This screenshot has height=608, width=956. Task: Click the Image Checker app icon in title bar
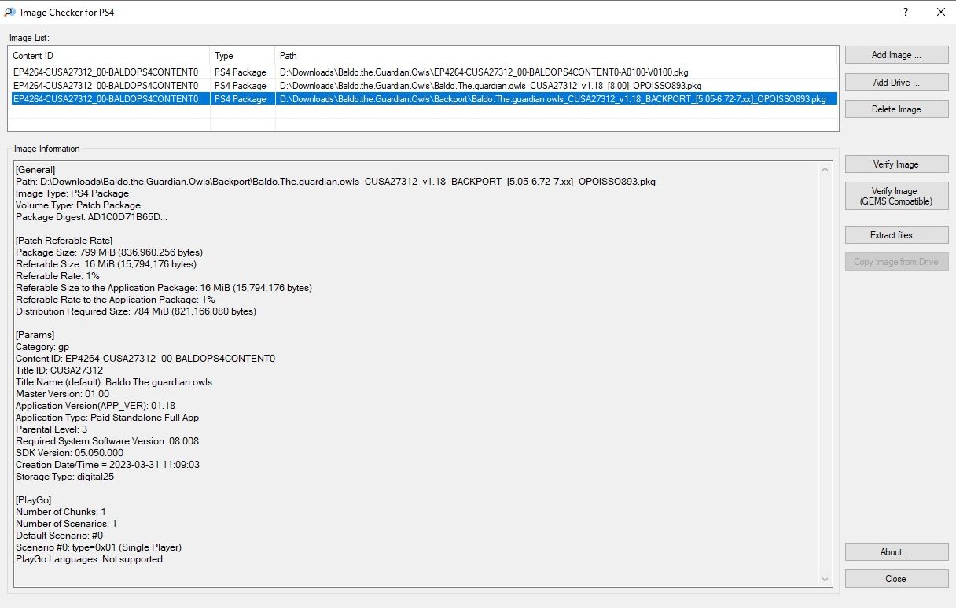click(x=9, y=12)
